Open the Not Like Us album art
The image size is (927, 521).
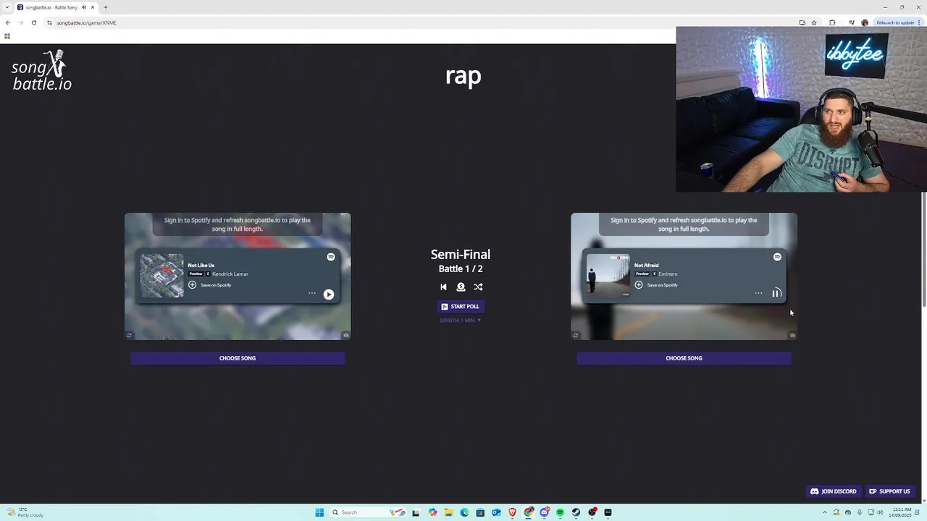(x=162, y=275)
